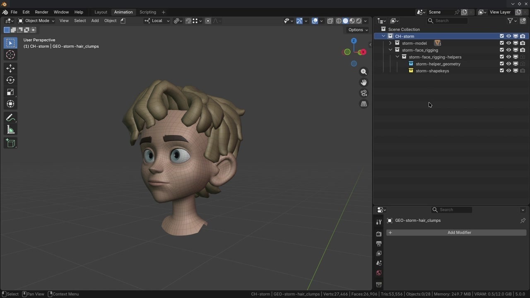Image resolution: width=530 pixels, height=298 pixels.
Task: Open the Object Mode dropdown
Action: pyautogui.click(x=36, y=21)
